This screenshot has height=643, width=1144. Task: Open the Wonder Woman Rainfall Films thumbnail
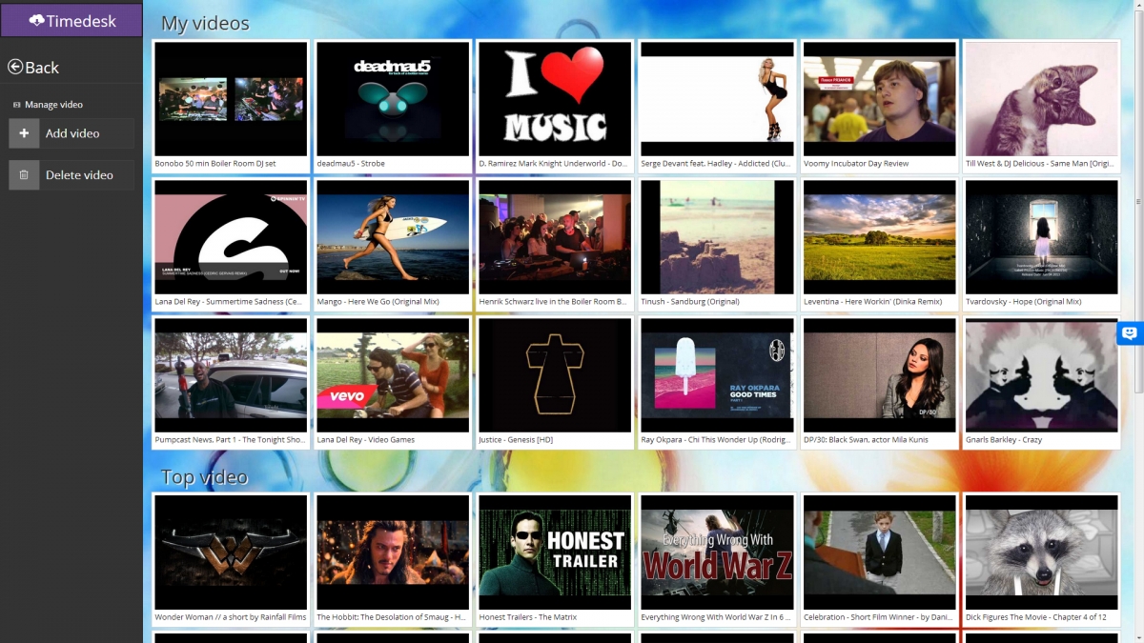231,553
